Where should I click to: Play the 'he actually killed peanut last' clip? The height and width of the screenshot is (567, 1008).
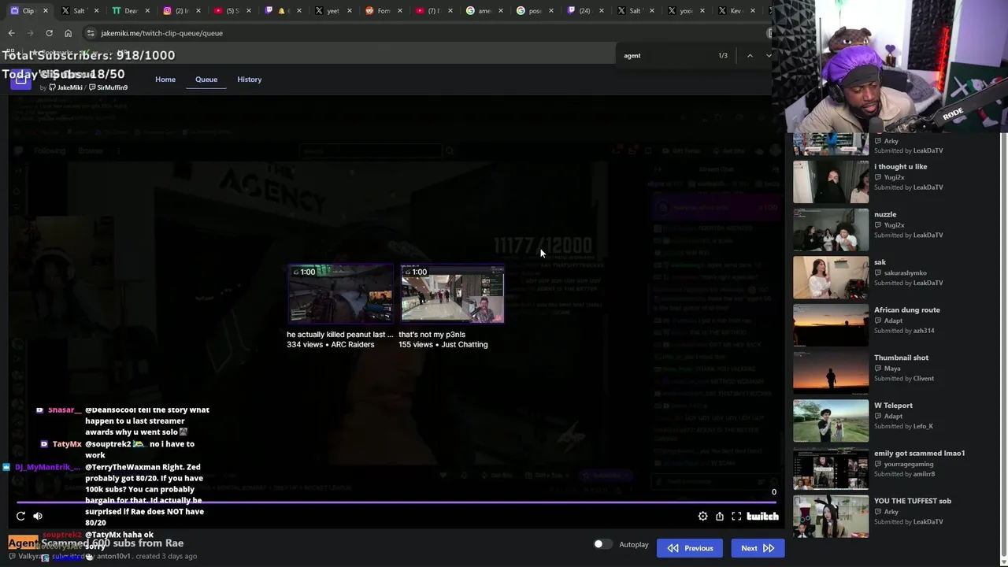(340, 295)
